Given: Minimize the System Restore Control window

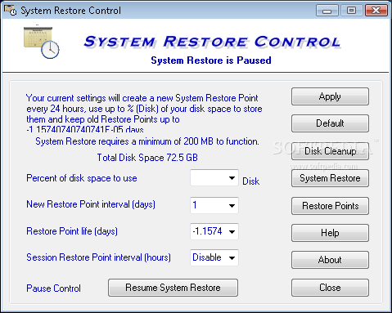Looking at the screenshot, I should click(327, 11).
